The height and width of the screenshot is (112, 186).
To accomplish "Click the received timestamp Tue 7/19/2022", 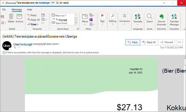I will tap(171, 47).
